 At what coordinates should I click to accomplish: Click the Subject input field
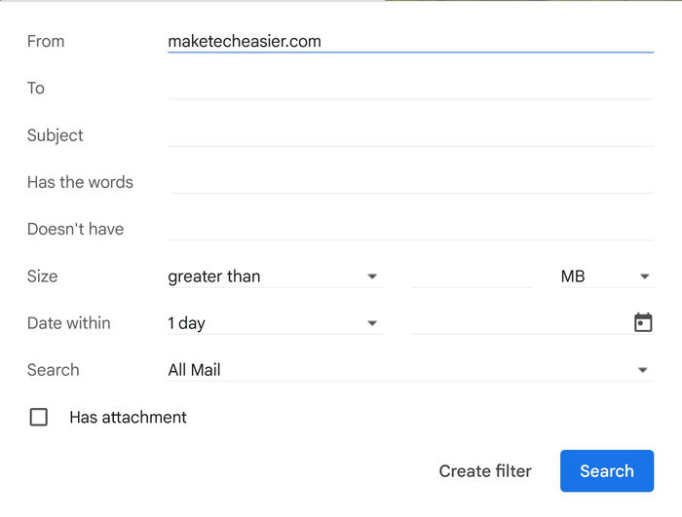point(410,135)
